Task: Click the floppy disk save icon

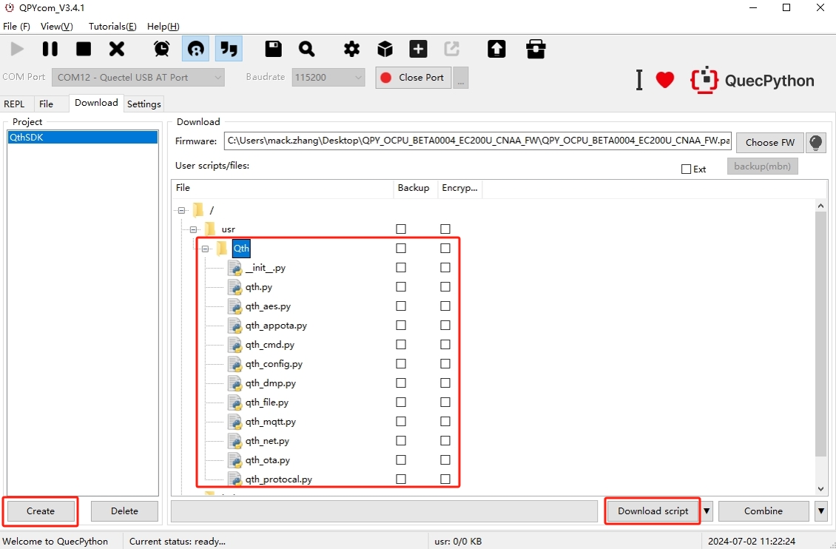Action: [274, 49]
